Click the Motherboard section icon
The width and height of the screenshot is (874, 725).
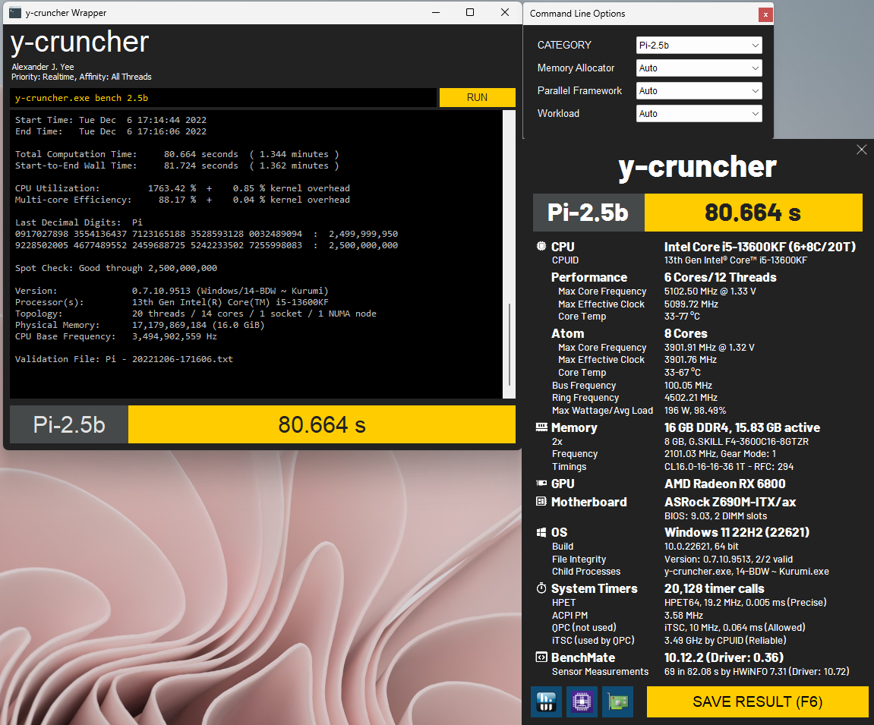(541, 502)
